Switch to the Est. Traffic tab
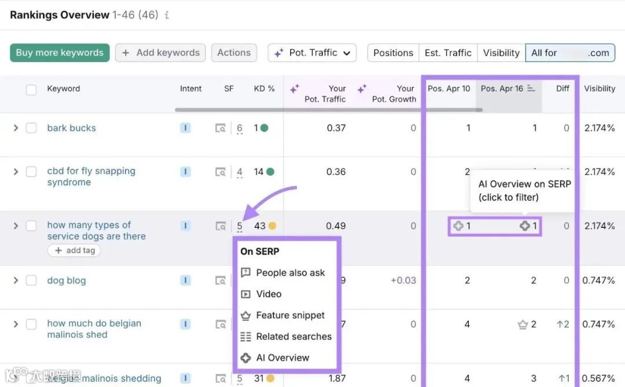The height and width of the screenshot is (387, 625). (x=448, y=53)
